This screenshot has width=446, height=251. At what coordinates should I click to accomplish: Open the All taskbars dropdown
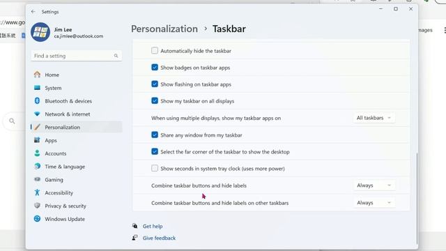pyautogui.click(x=374, y=118)
